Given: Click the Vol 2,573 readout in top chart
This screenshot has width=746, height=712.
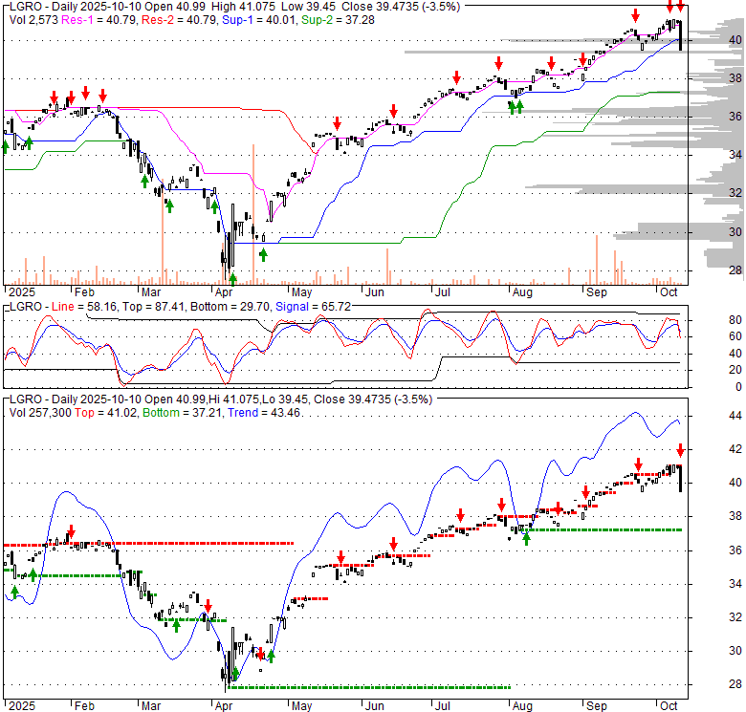Looking at the screenshot, I should coord(33,20).
